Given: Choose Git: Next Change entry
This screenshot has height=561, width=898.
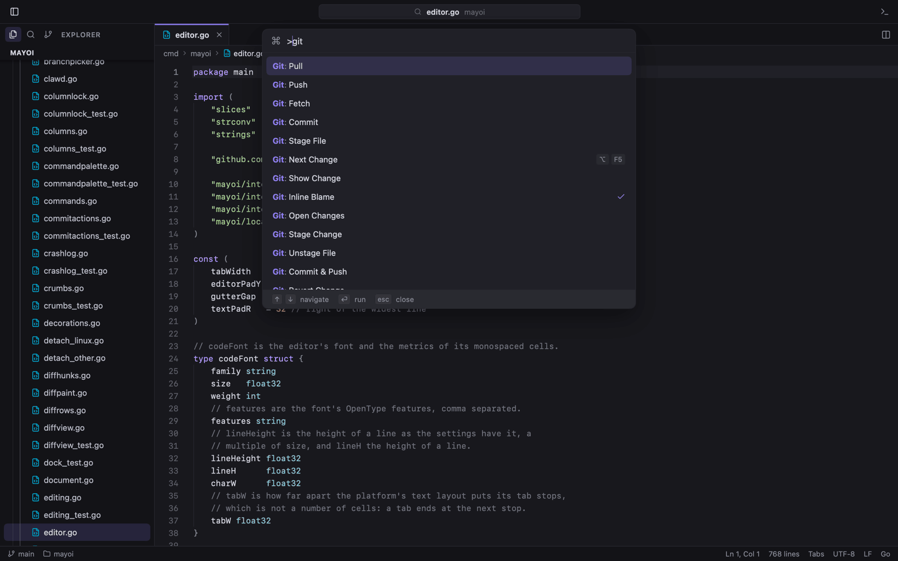Looking at the screenshot, I should tap(449, 159).
